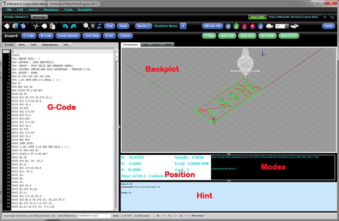The height and width of the screenshot is (221, 339).
Task: Switch to the Subprograms tab
Action: (x=50, y=45)
